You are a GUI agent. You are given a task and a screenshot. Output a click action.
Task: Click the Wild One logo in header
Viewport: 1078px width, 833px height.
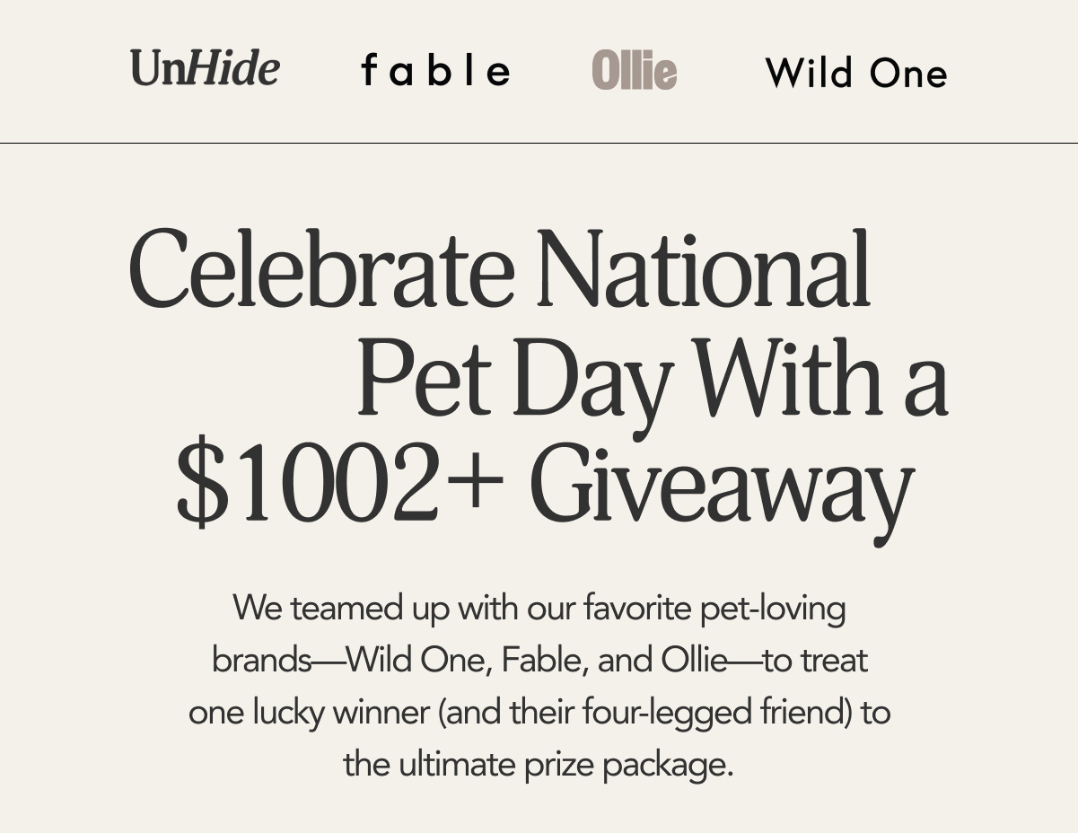click(x=856, y=74)
